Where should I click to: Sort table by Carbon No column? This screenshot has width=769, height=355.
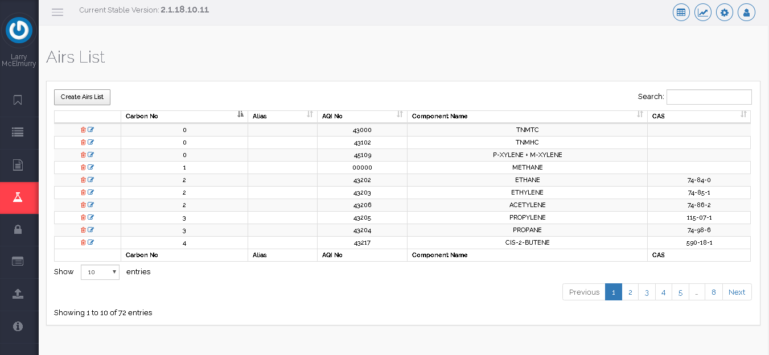(184, 116)
